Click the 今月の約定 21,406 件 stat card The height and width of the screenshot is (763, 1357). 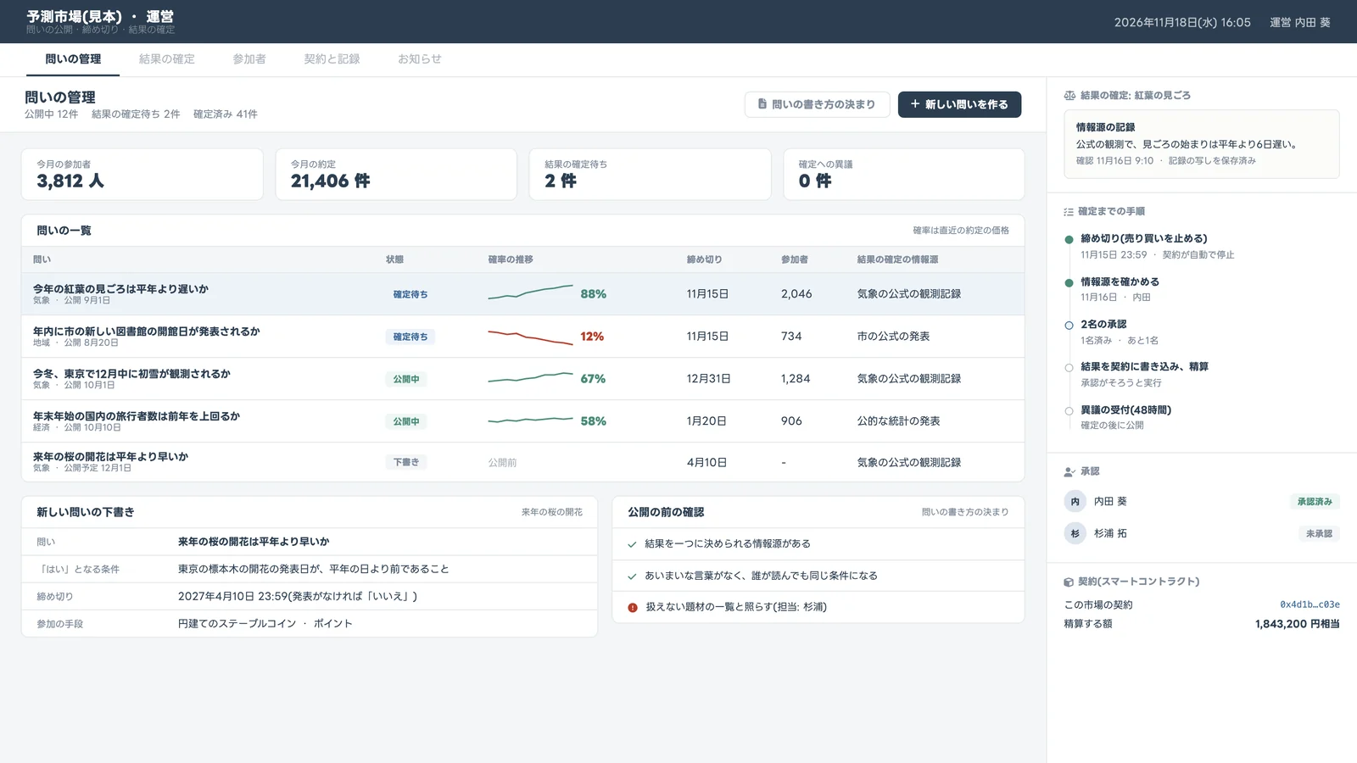pos(396,175)
